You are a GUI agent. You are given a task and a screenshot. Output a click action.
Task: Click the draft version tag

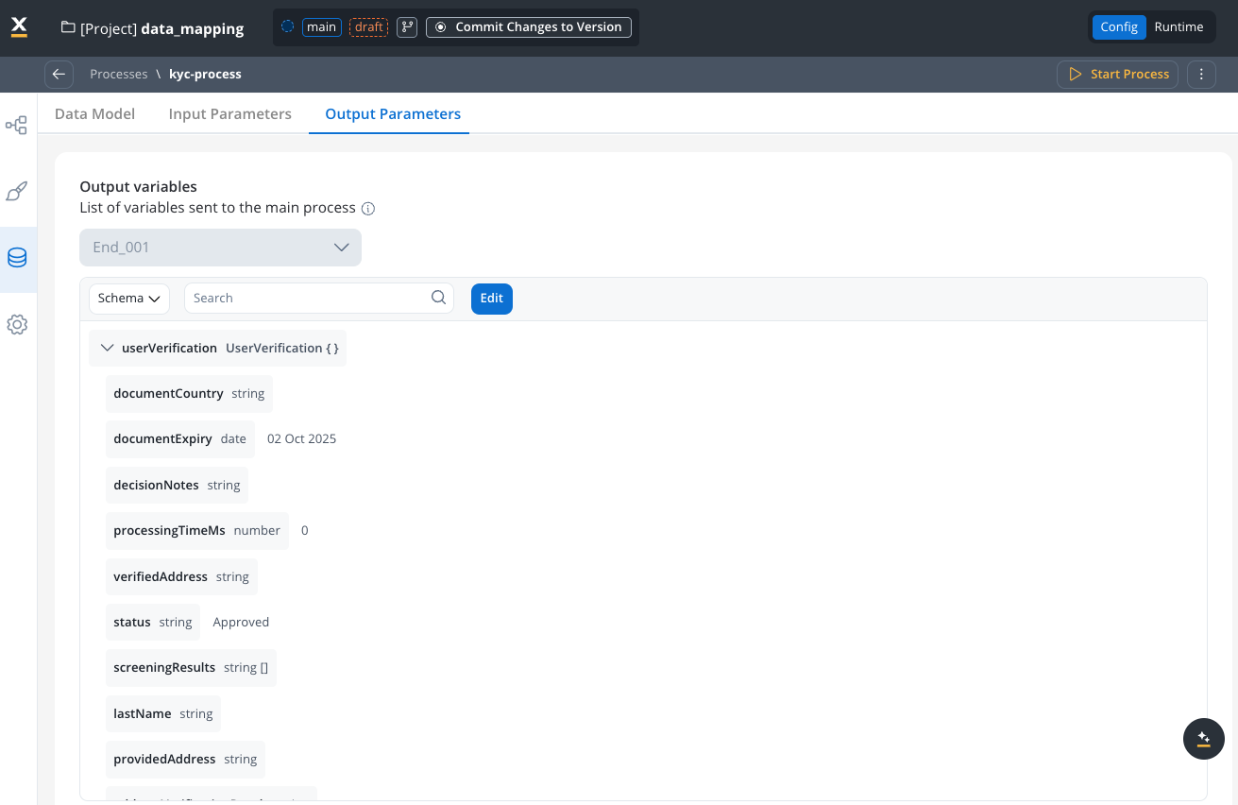click(x=369, y=27)
